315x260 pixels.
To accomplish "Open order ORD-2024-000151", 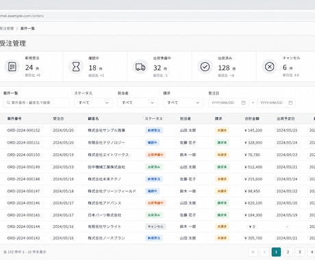I will click(x=23, y=142).
